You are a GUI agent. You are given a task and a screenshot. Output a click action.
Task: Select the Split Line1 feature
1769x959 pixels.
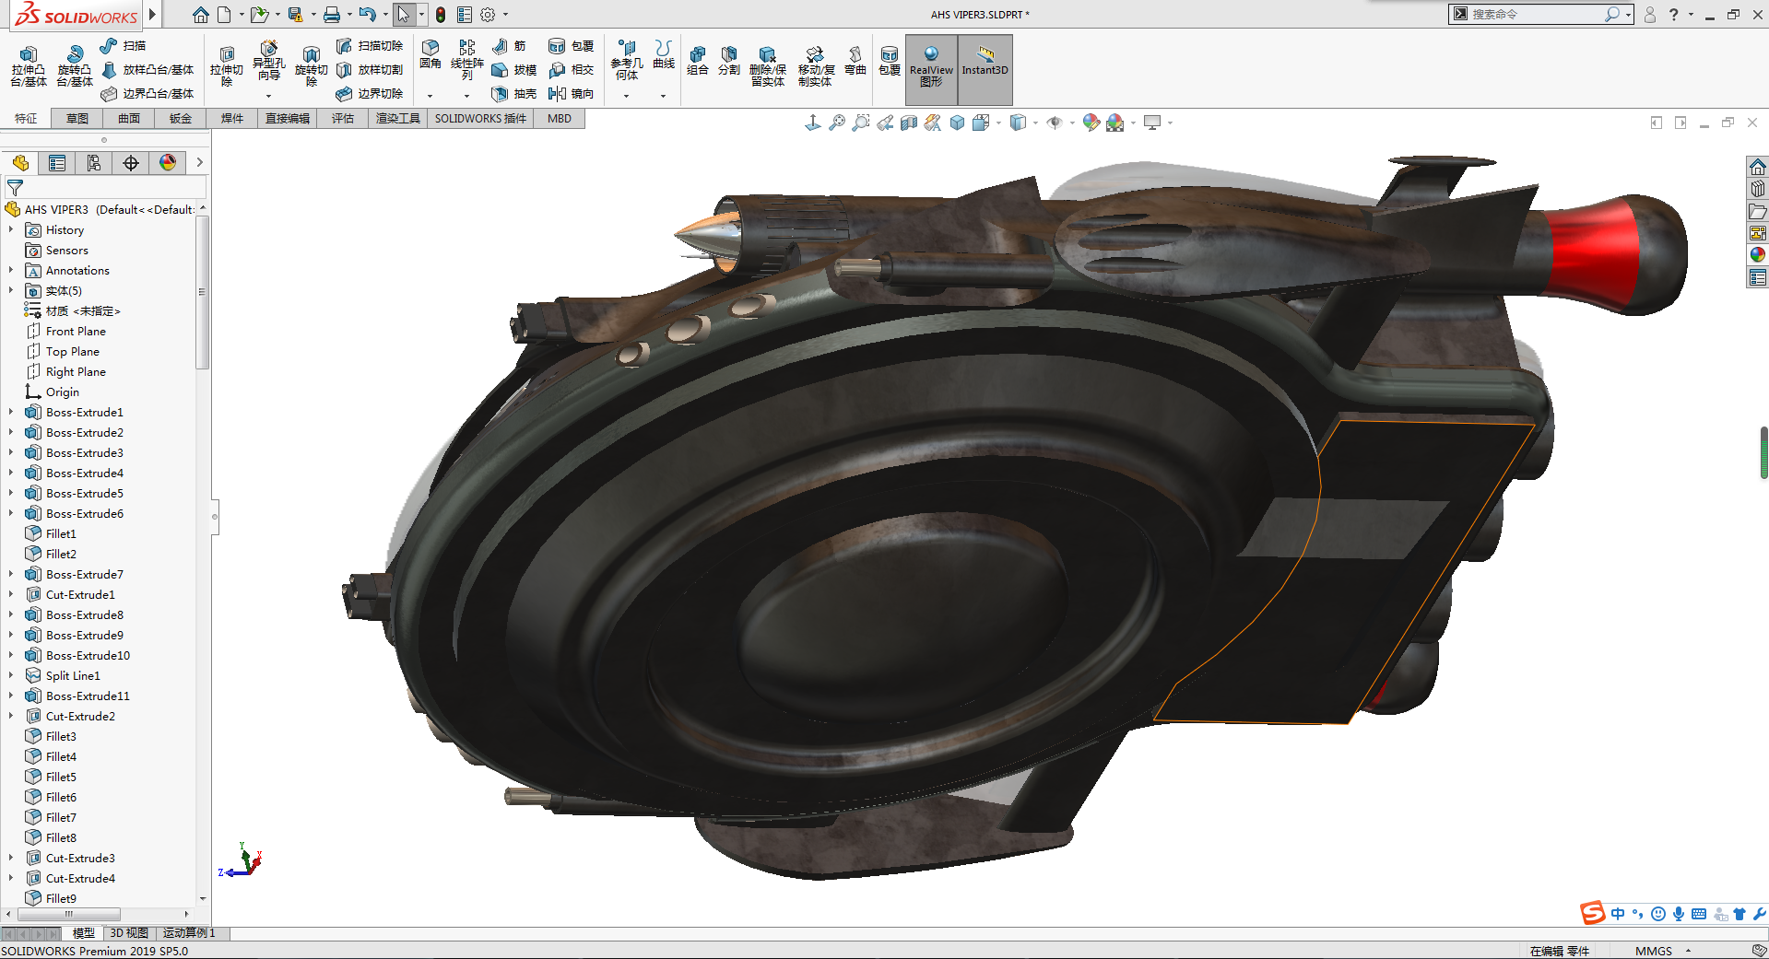(x=73, y=675)
